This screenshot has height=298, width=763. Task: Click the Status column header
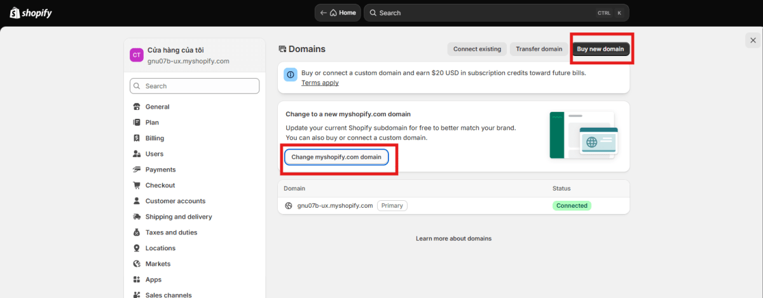tap(561, 189)
